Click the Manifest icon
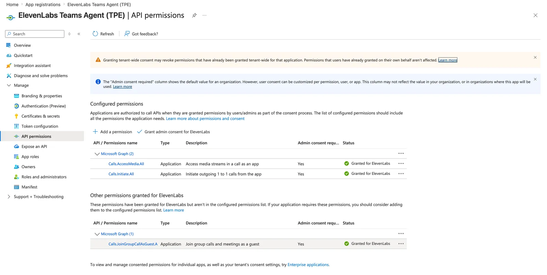The image size is (547, 275). click(x=16, y=187)
